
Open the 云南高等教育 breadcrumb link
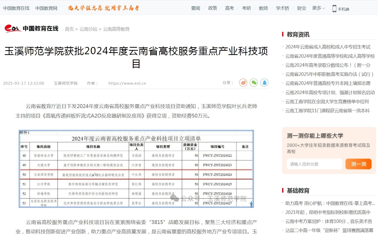pos(116,29)
